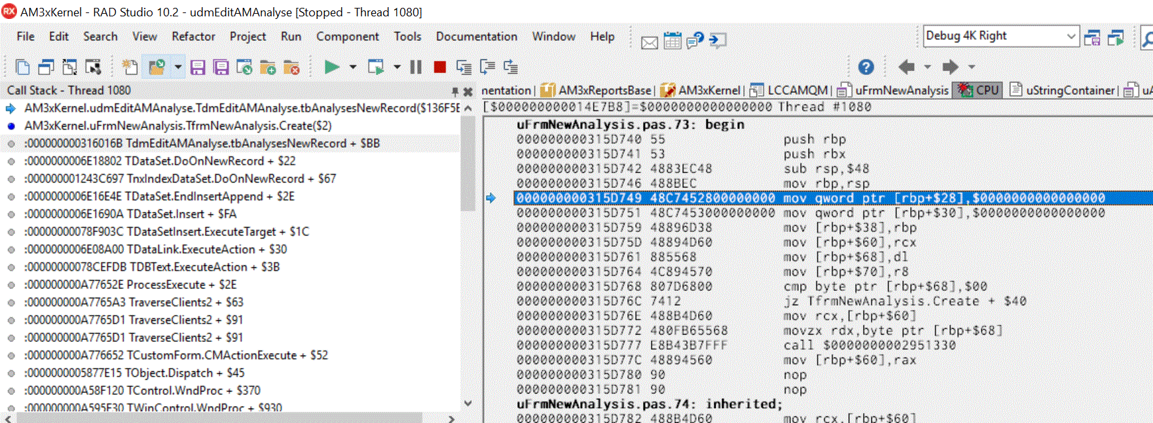This screenshot has height=423, width=1153.
Task: Stop debugging with the red square
Action: (x=440, y=67)
